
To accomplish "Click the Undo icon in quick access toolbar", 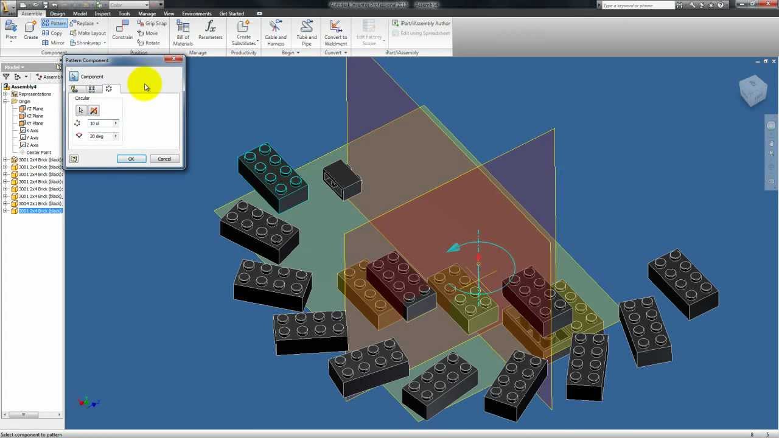I will point(54,5).
